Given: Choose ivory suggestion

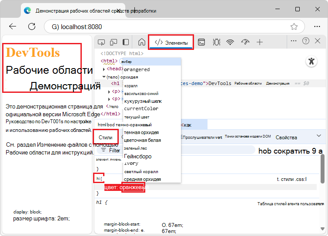Looking at the screenshot, I should pyautogui.click(x=152, y=164).
